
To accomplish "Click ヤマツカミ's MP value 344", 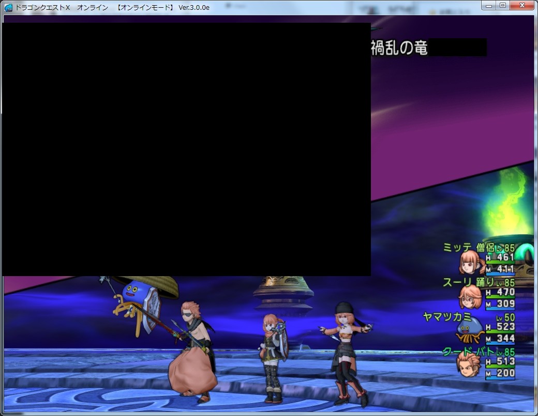I will pos(505,339).
